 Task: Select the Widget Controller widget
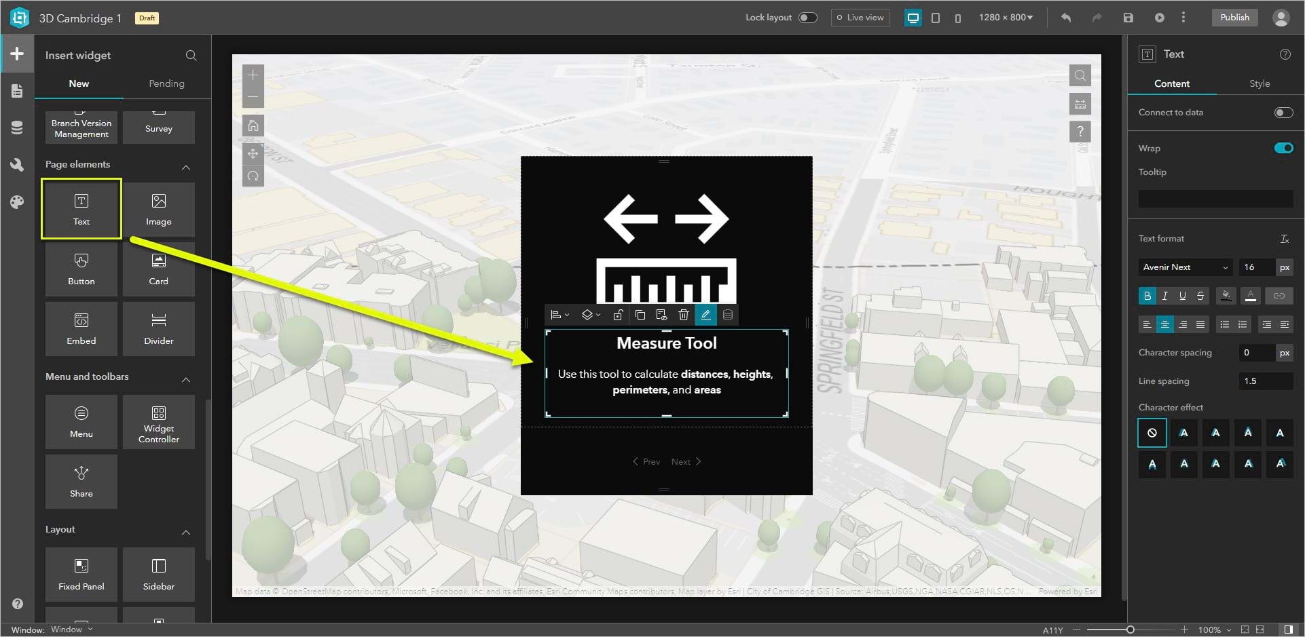158,422
